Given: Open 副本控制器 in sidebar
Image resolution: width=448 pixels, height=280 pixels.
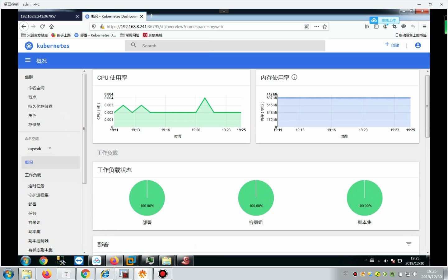Looking at the screenshot, I should 39,241.
